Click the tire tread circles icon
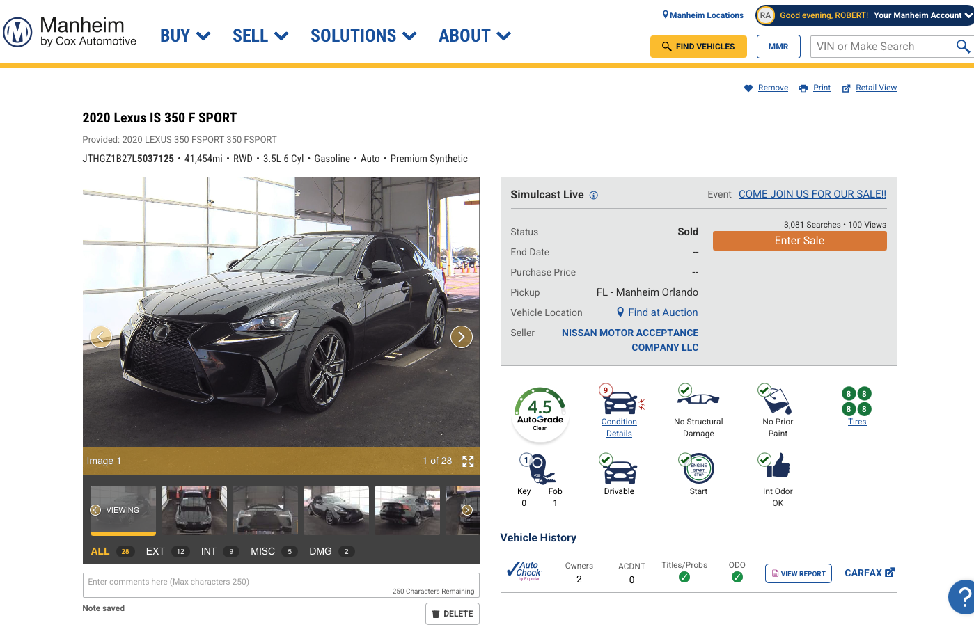 pyautogui.click(x=856, y=402)
